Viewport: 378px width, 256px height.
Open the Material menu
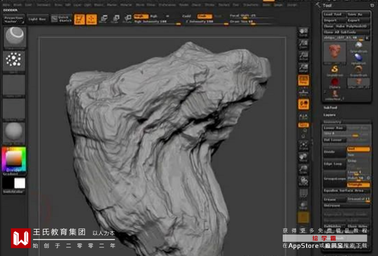point(126,5)
